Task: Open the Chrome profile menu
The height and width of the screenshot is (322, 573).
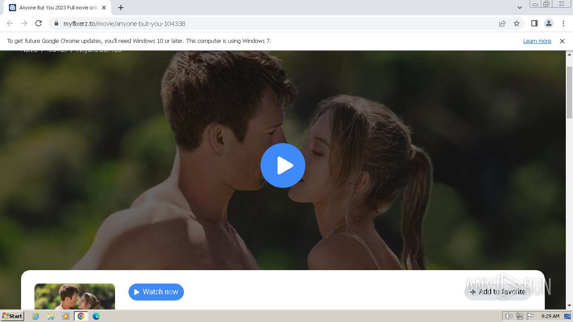Action: point(549,23)
